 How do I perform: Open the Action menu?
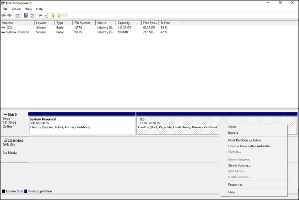pos(16,9)
